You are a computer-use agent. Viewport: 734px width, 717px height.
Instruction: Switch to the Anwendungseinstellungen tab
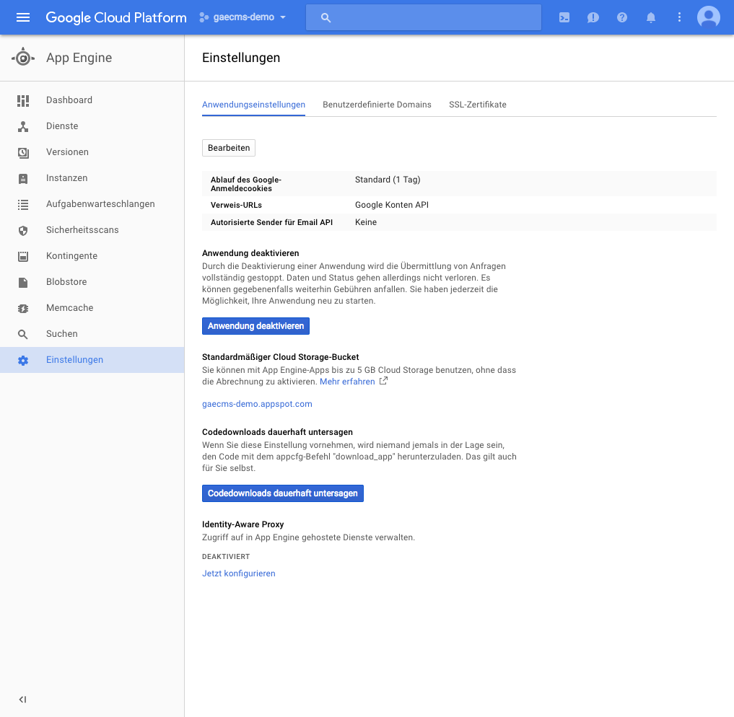coord(254,105)
